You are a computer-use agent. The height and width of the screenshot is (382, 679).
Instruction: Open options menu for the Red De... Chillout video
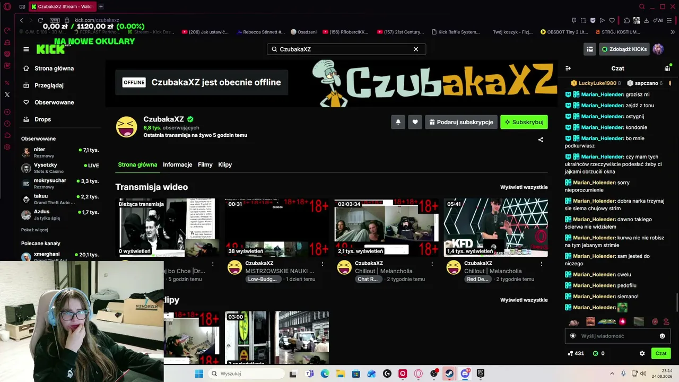(542, 264)
